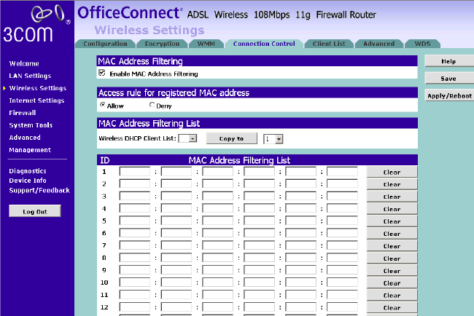Click the Log Out button

(x=35, y=211)
